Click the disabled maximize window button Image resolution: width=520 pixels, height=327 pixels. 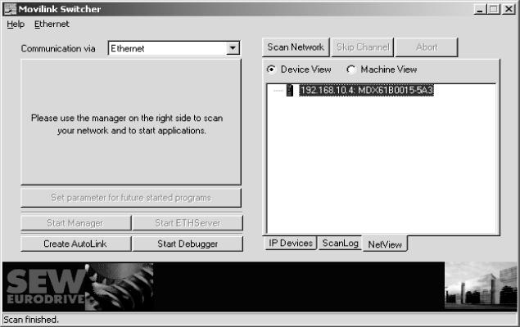494,9
